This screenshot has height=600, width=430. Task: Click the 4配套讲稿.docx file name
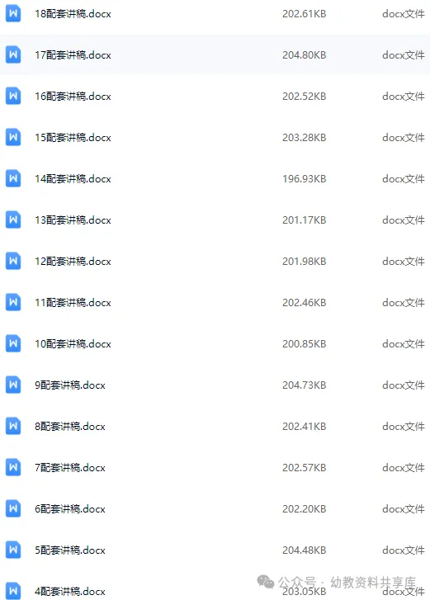pyautogui.click(x=70, y=591)
